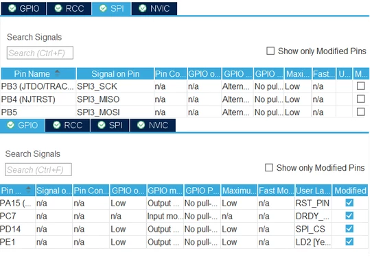
Task: Click the SPI3_SCK signal cell
Action: [115, 86]
